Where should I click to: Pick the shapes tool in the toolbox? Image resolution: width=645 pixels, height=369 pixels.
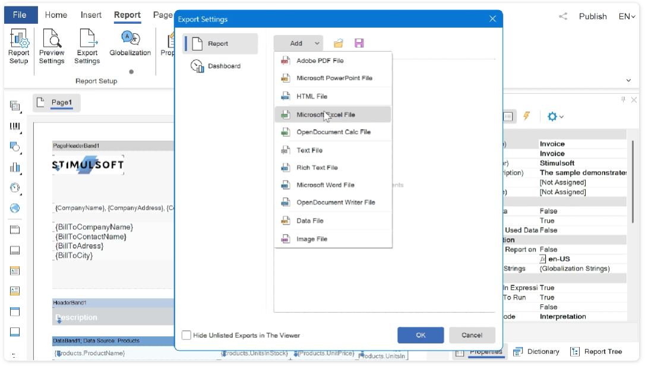15,147
